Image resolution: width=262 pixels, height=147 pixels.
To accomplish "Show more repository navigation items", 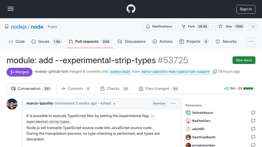I will point(251,42).
